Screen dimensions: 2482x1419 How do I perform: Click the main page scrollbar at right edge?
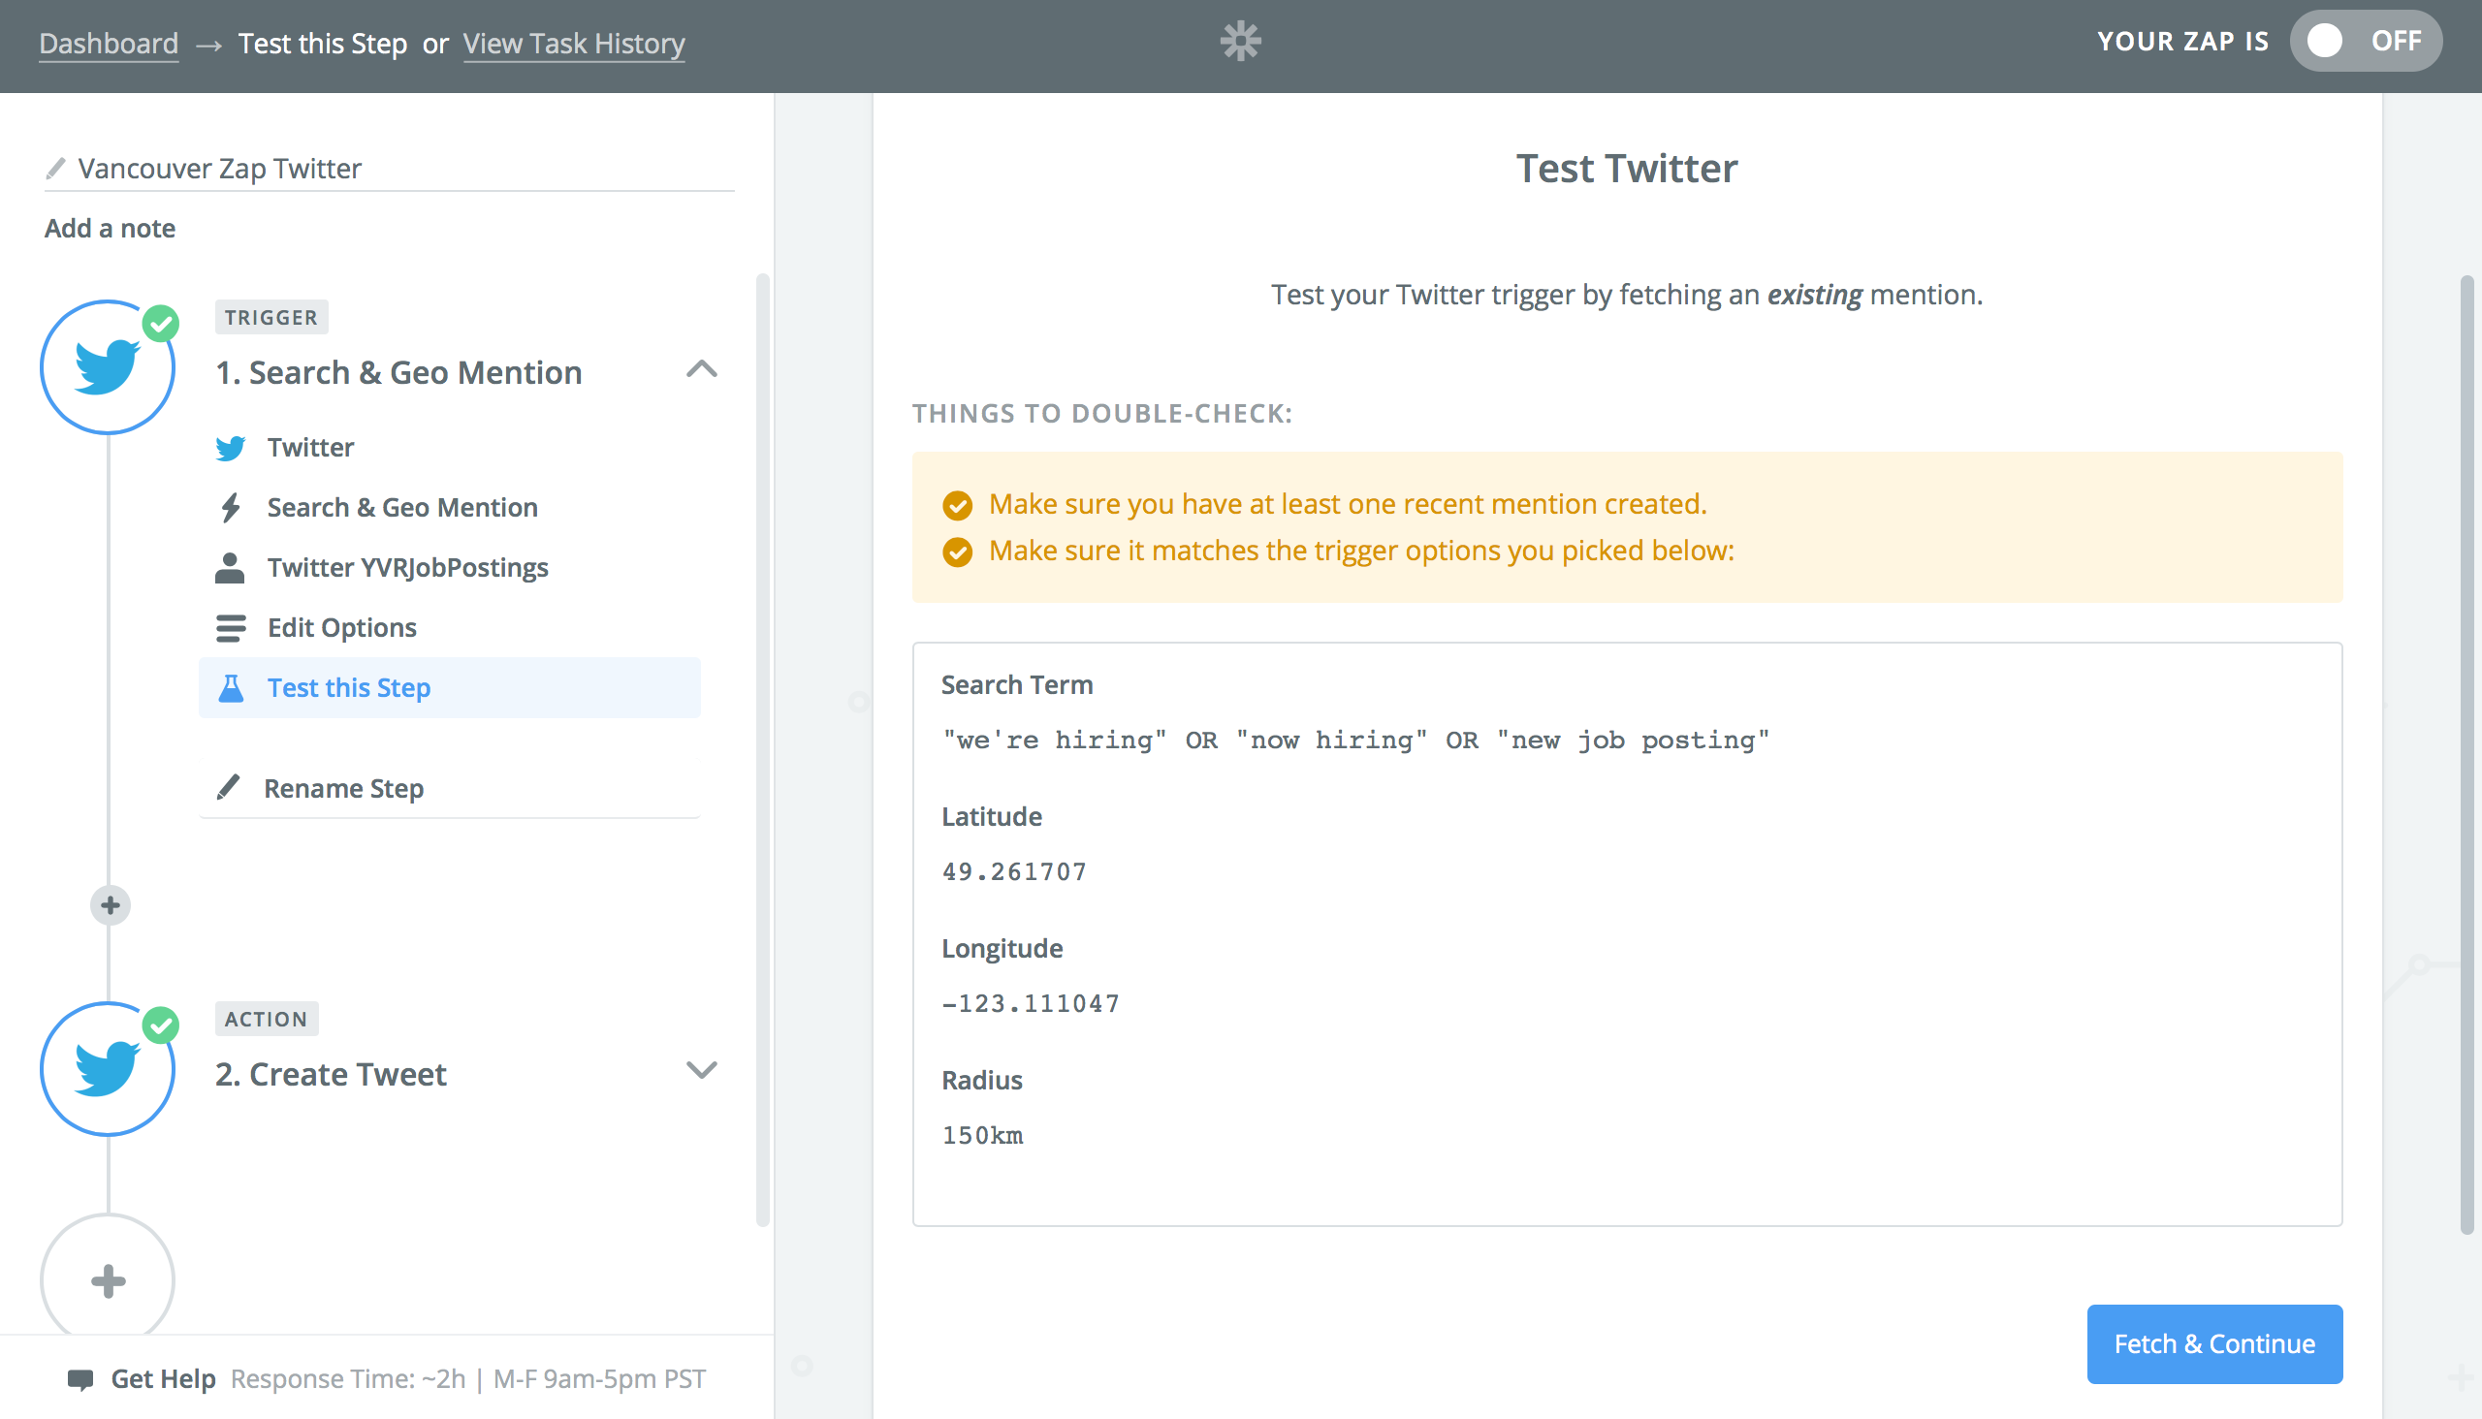coord(2466,755)
